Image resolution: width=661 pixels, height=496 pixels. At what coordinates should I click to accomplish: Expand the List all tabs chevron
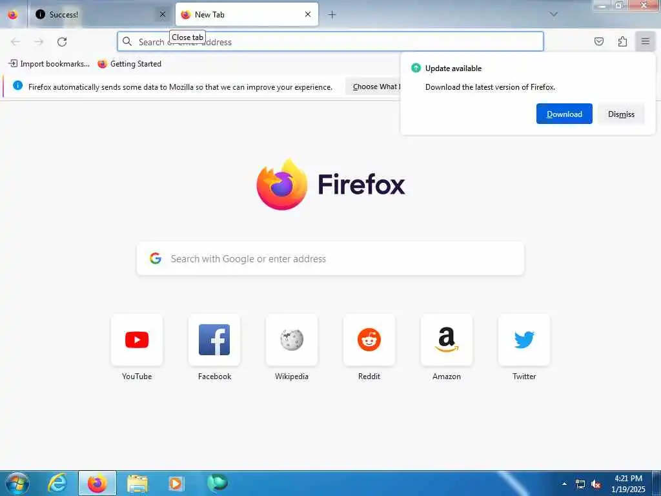[x=553, y=14]
